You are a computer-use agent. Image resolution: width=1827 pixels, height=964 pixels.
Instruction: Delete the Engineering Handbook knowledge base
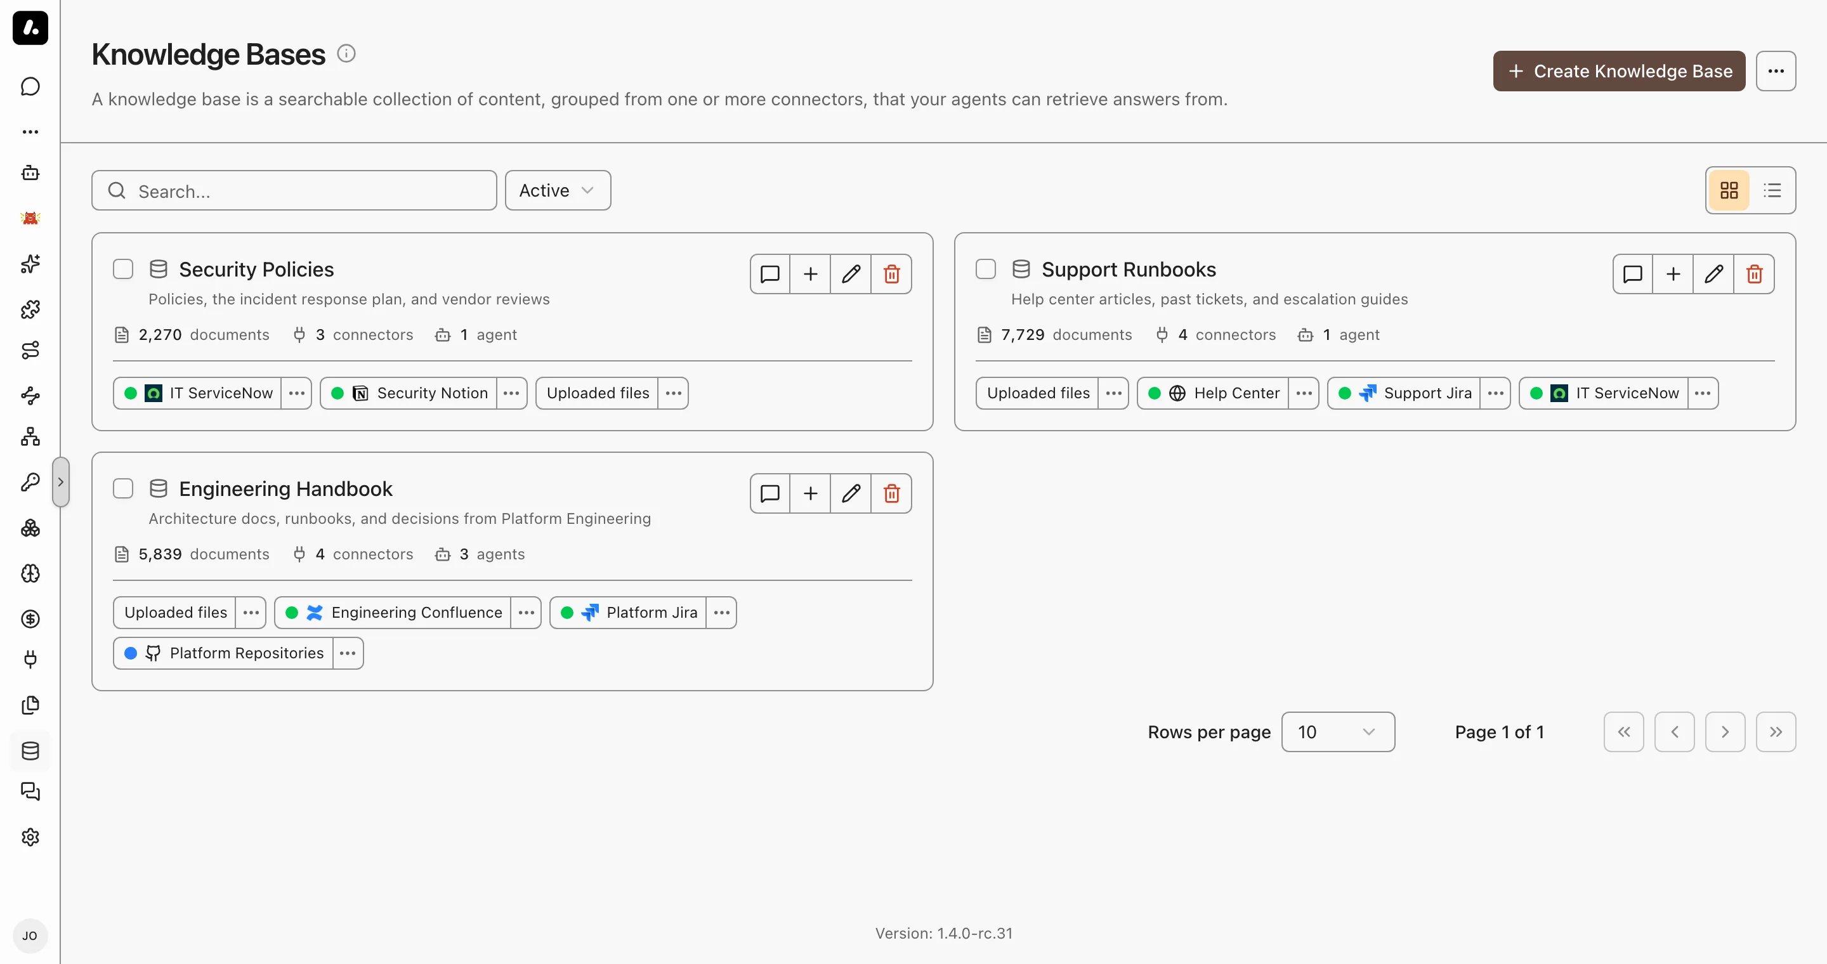coord(891,493)
